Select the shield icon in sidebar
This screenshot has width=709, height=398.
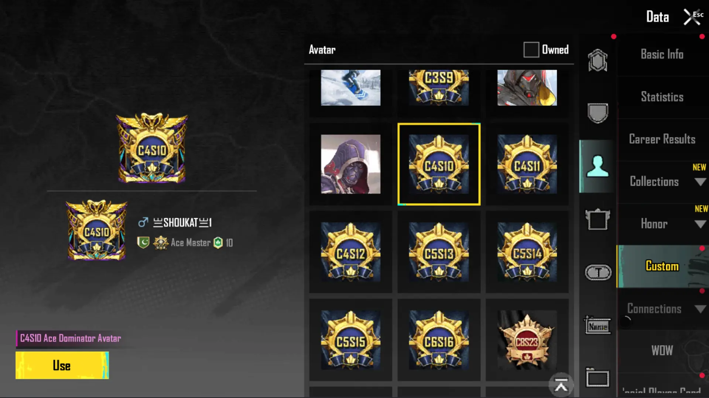(x=597, y=113)
